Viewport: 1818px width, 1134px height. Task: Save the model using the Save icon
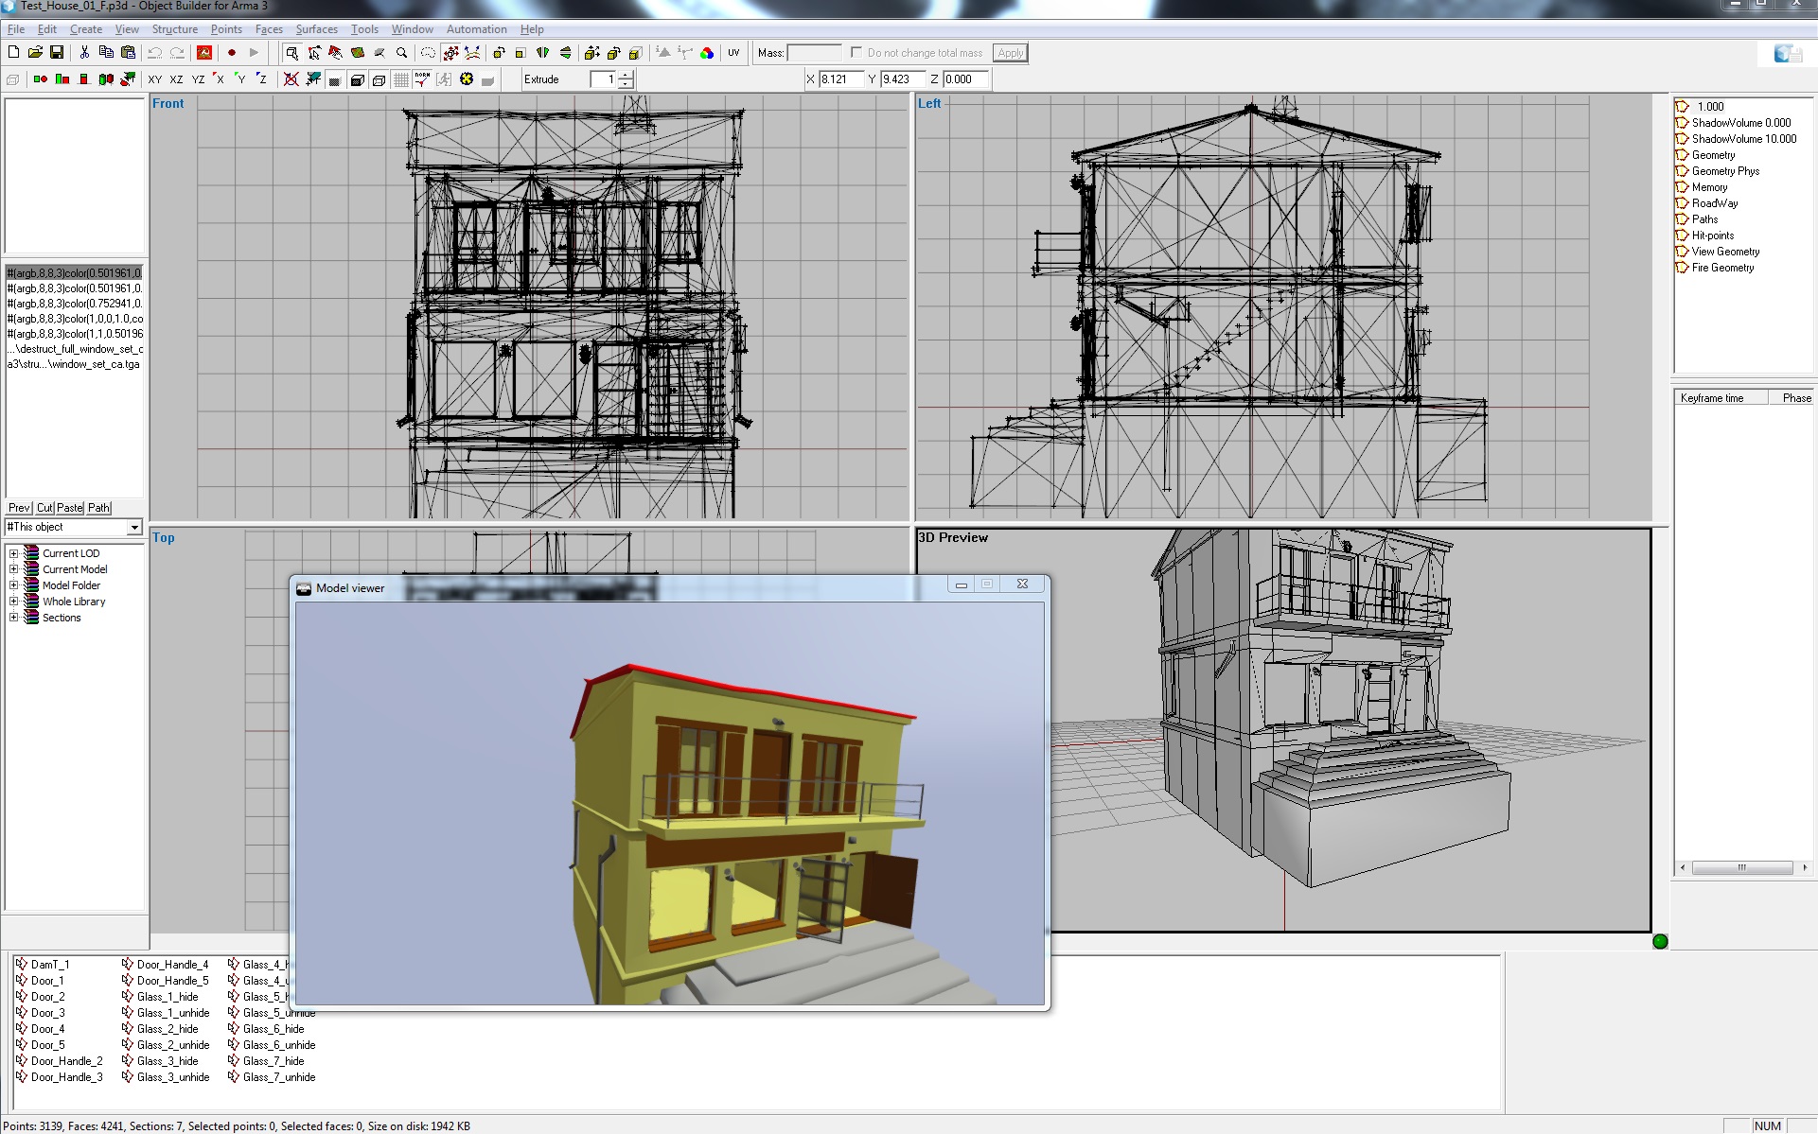pyautogui.click(x=57, y=53)
